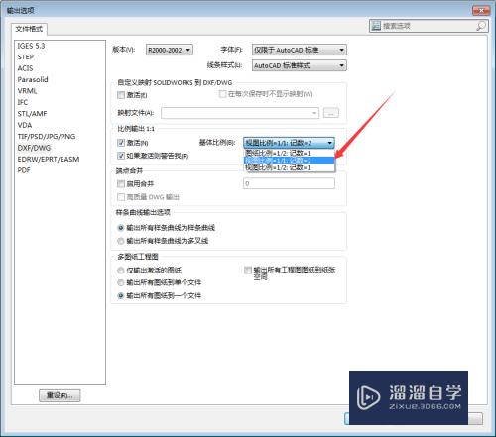Enable 启用合并 endpoint merge checkbox
Screen dimensions: 496x437
click(x=121, y=183)
